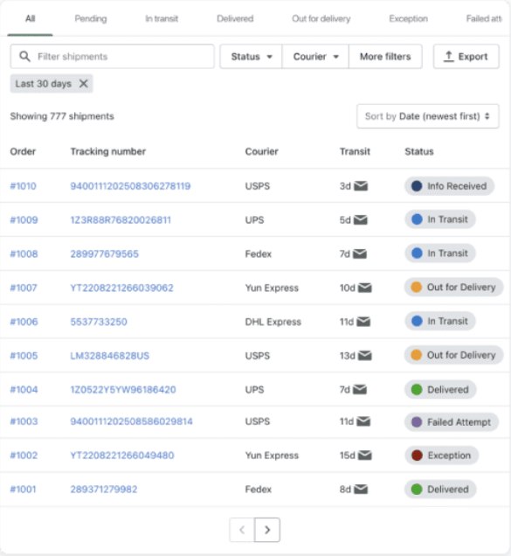511x556 pixels.
Task: Open tracking number YT2208221266039062
Action: pos(121,288)
